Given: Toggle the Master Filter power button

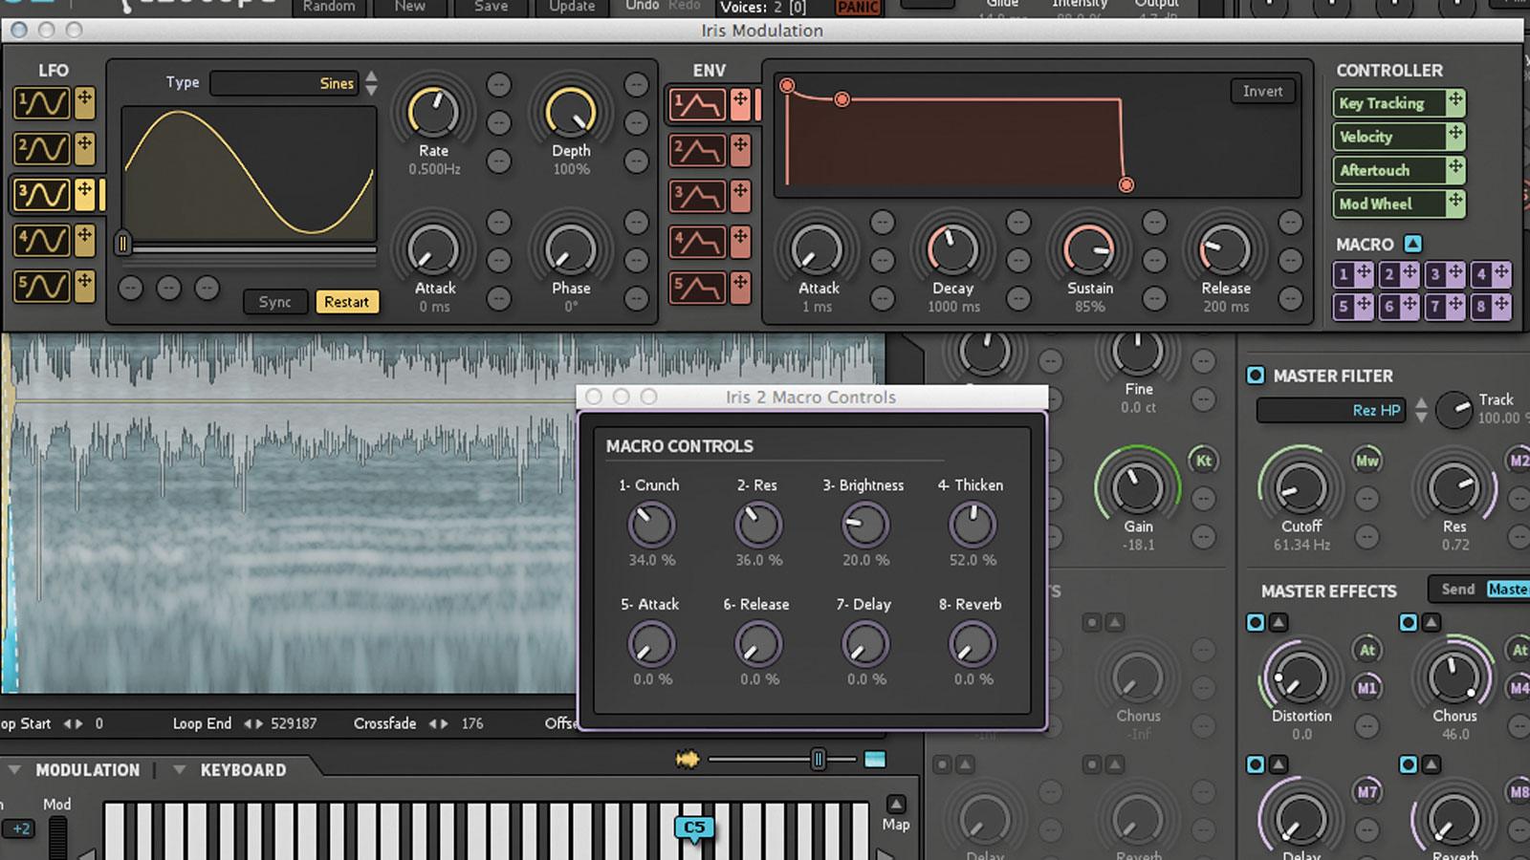Looking at the screenshot, I should coord(1256,376).
